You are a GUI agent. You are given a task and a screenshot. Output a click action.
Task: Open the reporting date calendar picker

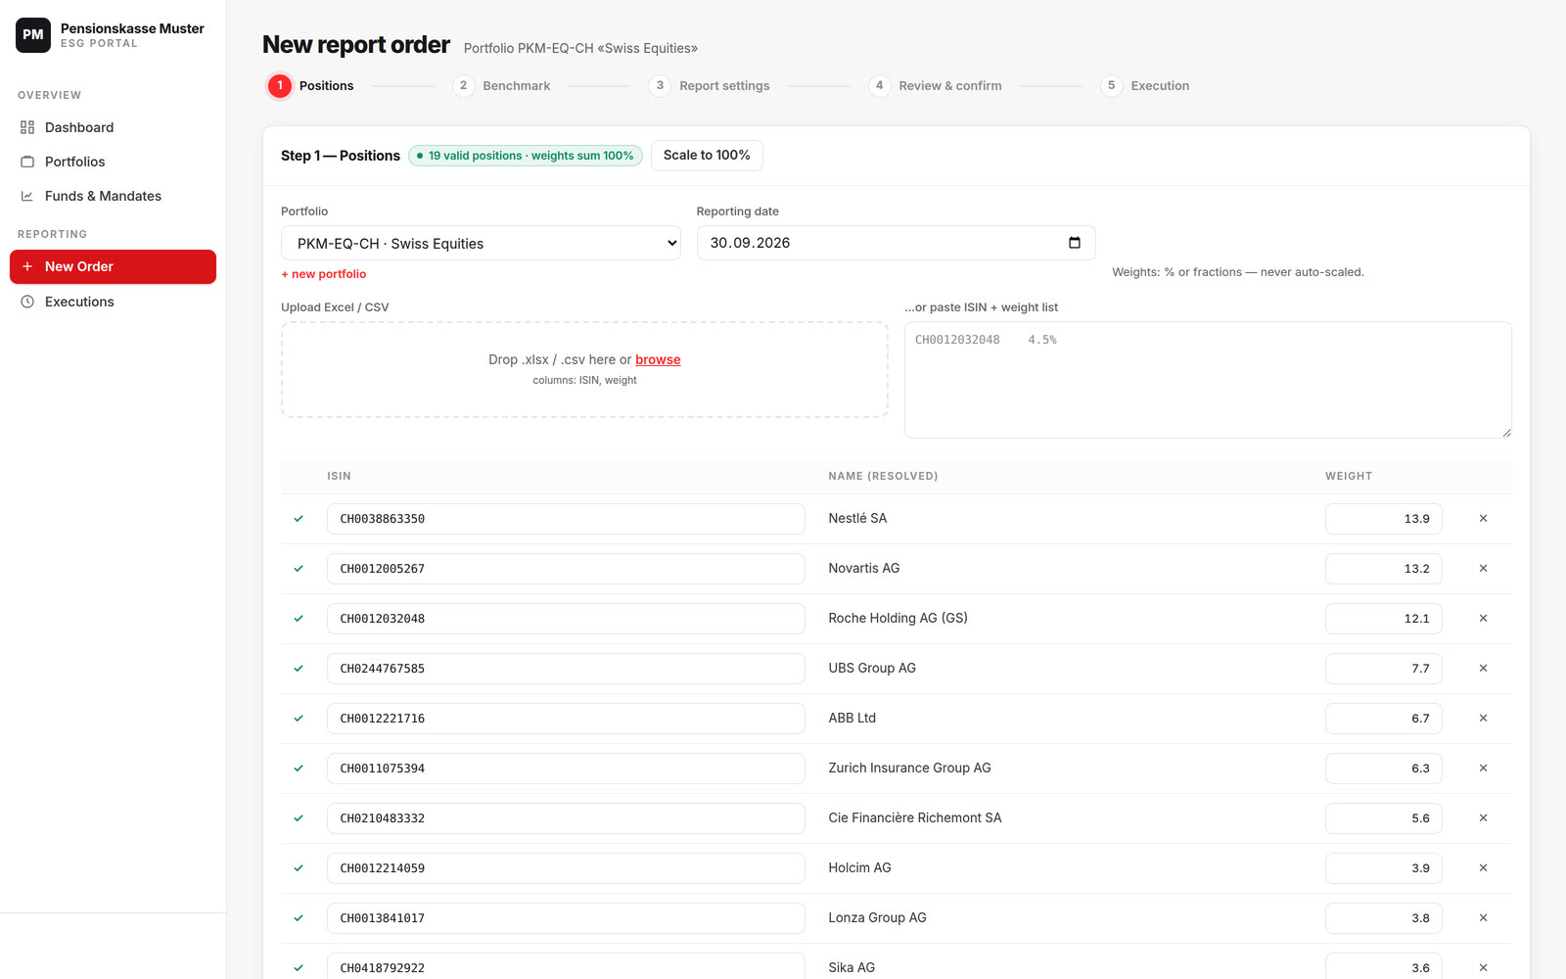[x=1074, y=243]
